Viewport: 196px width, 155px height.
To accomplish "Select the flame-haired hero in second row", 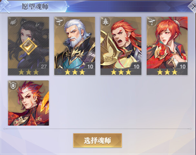I will coord(28,103).
